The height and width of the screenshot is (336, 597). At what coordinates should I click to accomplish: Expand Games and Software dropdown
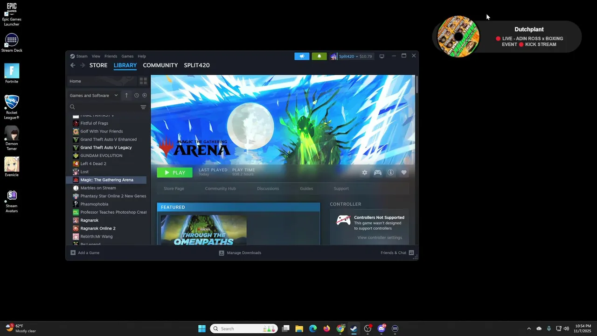pos(94,95)
